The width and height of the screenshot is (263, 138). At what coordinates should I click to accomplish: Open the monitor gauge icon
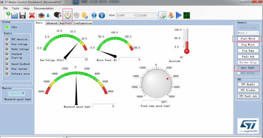click(68, 15)
